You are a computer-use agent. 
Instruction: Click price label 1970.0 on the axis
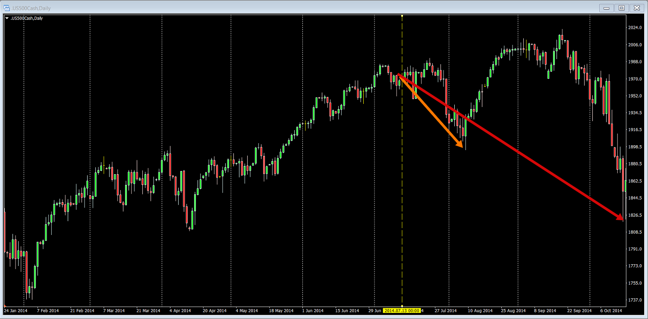(634, 79)
